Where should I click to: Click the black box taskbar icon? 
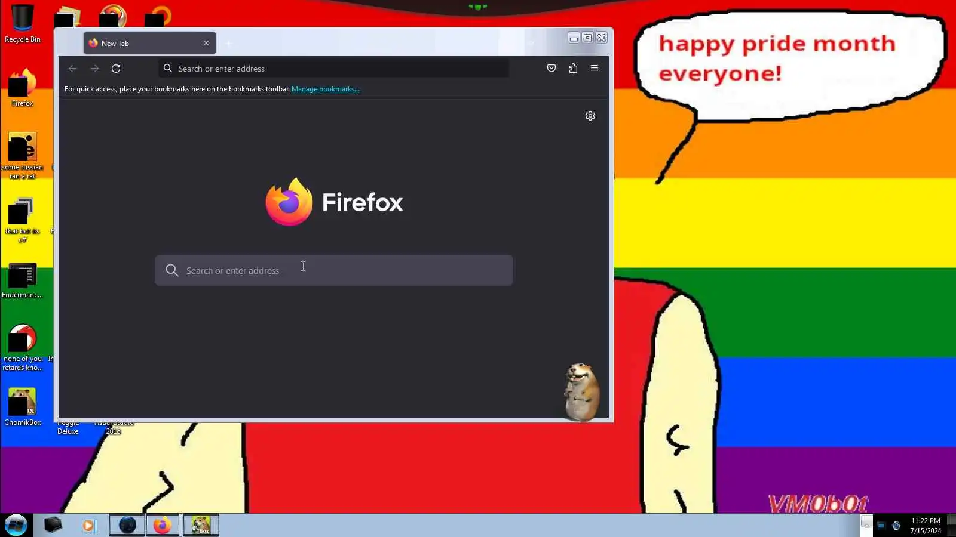pos(53,525)
